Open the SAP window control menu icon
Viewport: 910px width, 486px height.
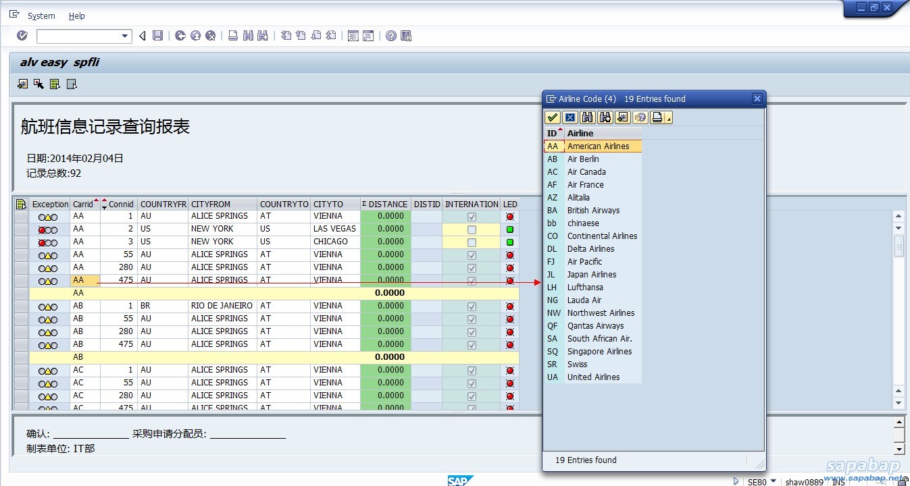click(x=14, y=14)
